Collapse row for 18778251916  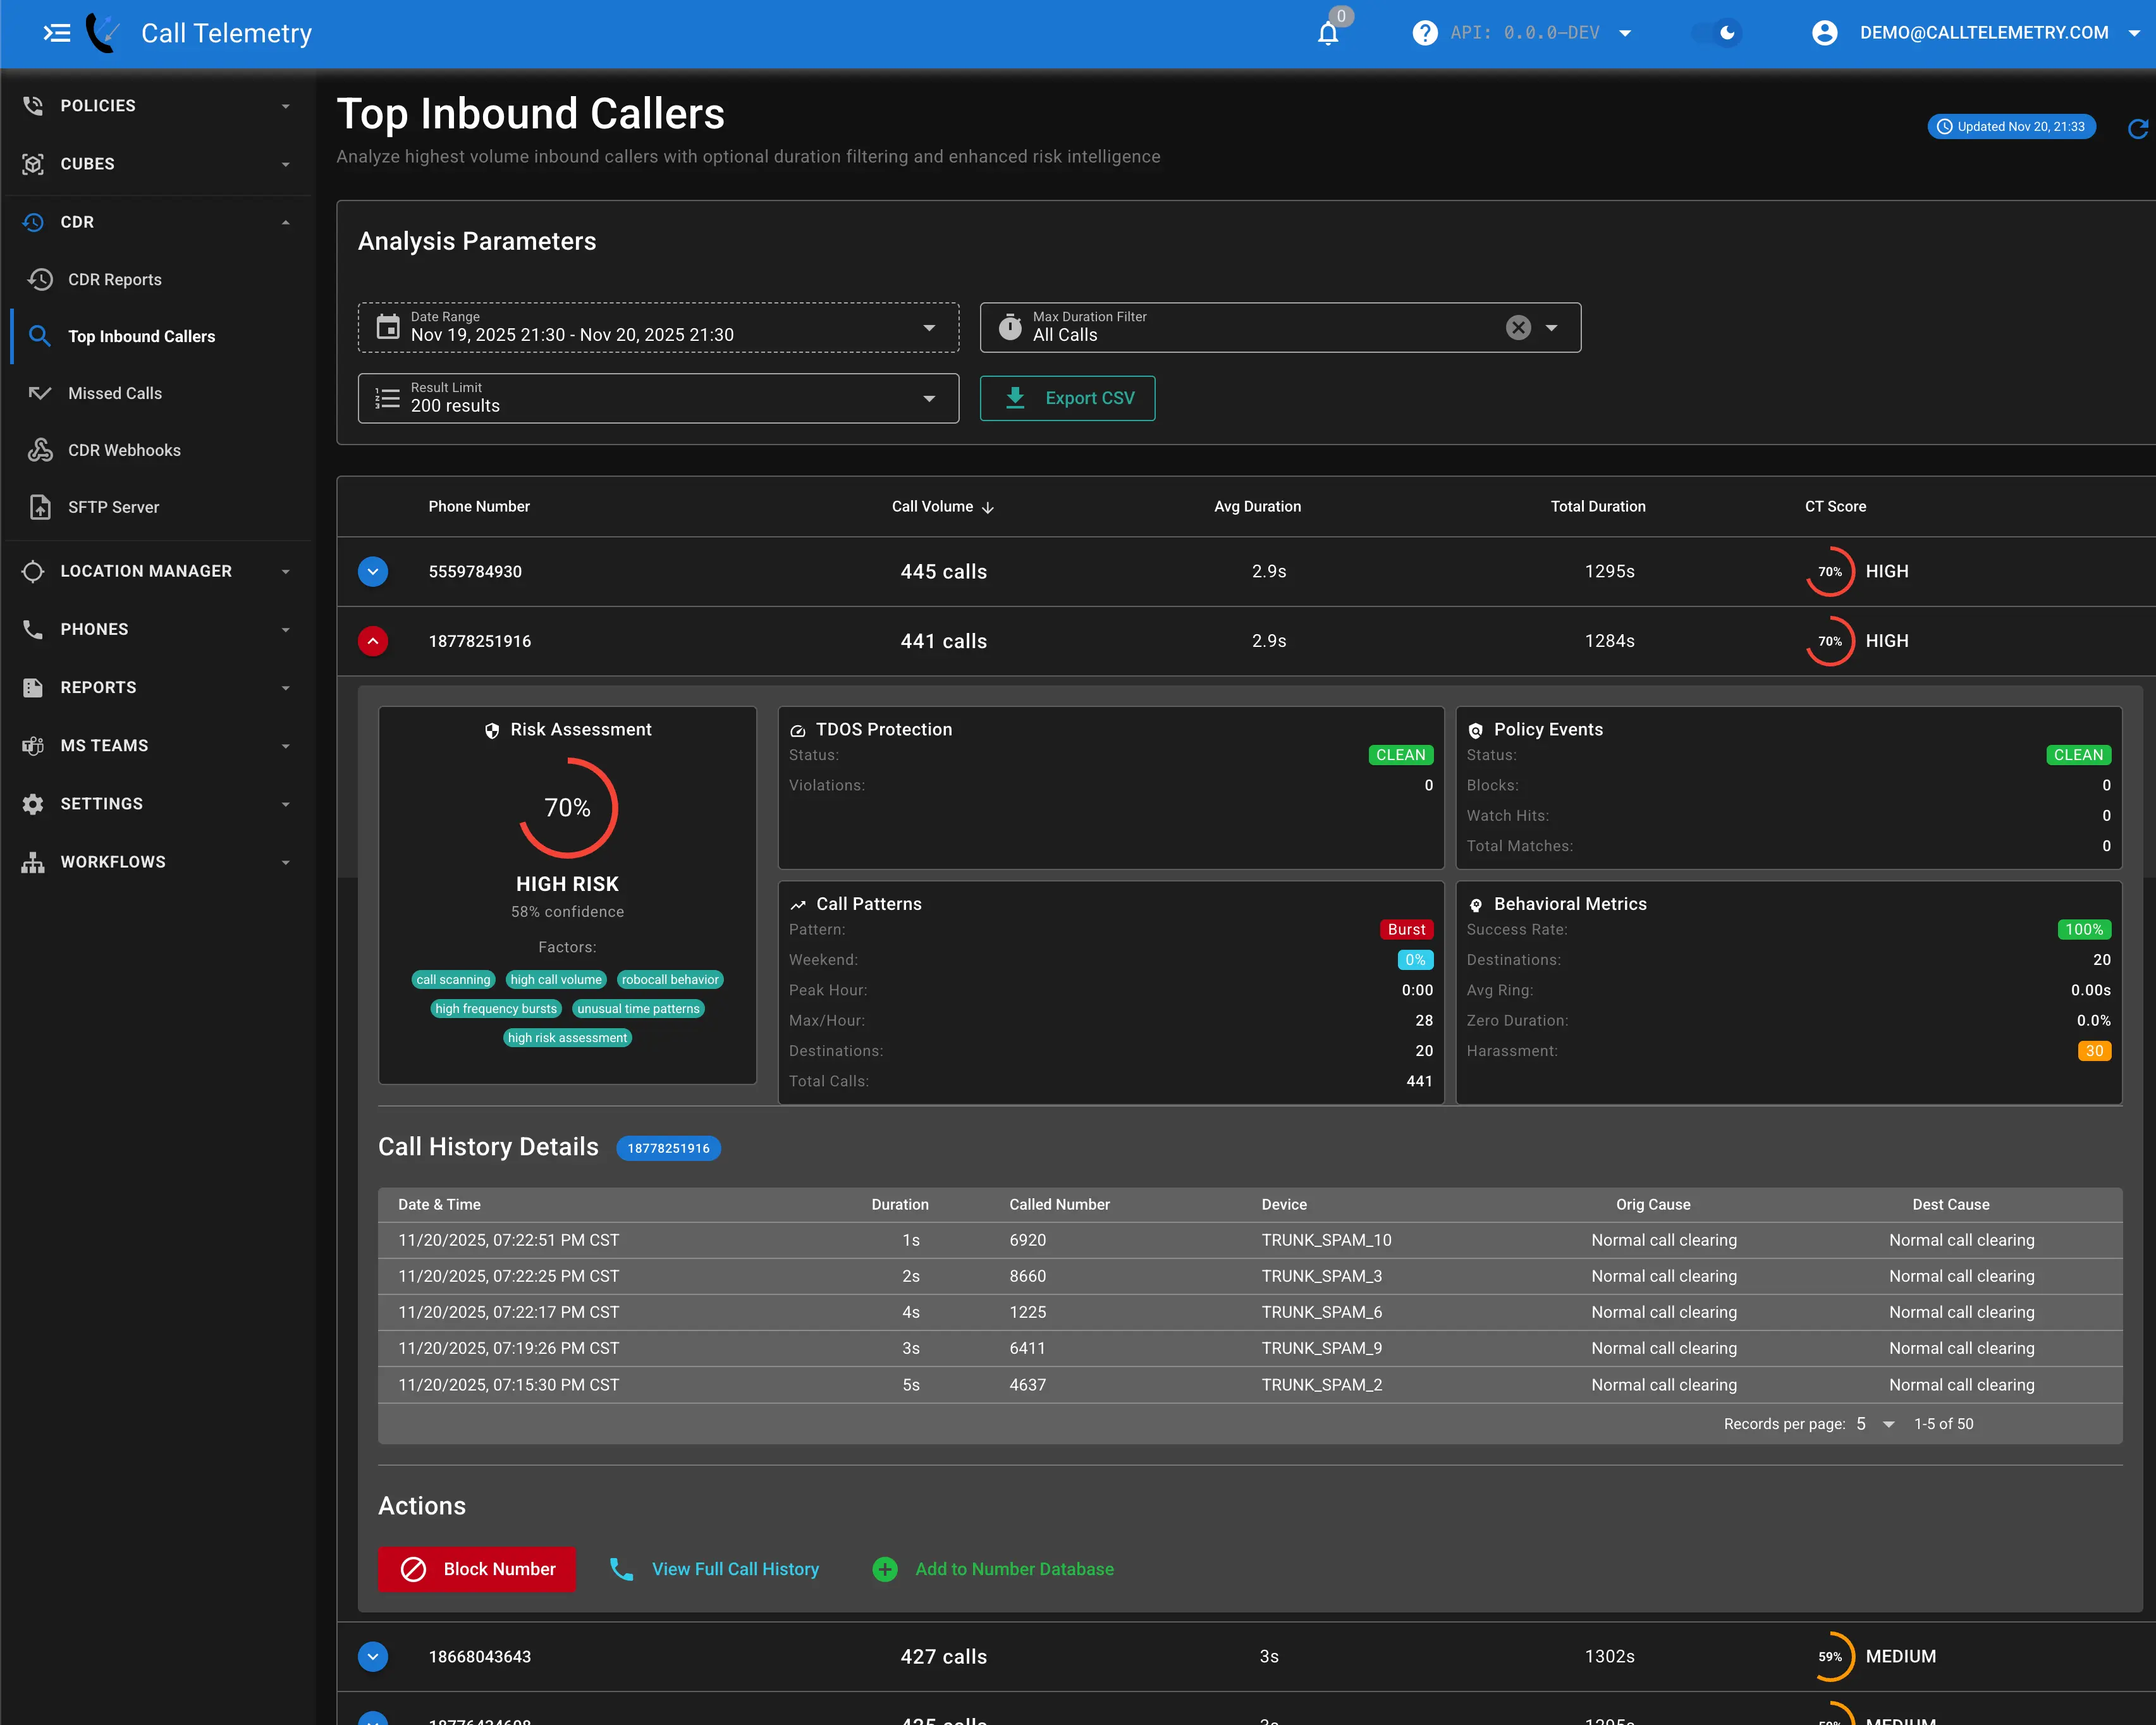(373, 641)
